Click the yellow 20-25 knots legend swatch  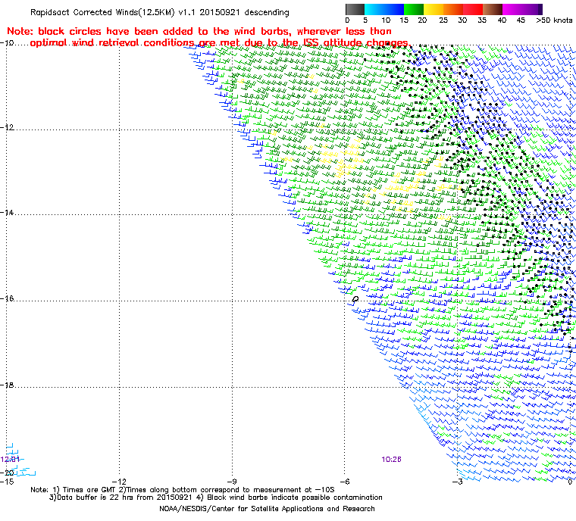pyautogui.click(x=434, y=9)
